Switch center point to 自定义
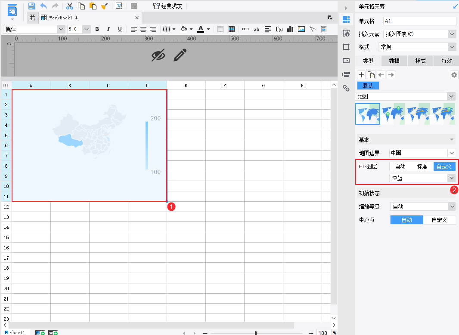The width and height of the screenshot is (459, 335). tap(439, 220)
